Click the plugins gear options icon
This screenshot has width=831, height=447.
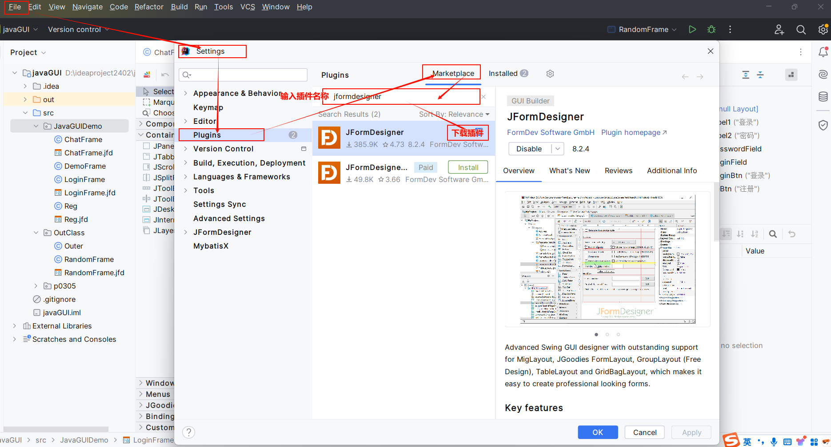click(x=550, y=74)
